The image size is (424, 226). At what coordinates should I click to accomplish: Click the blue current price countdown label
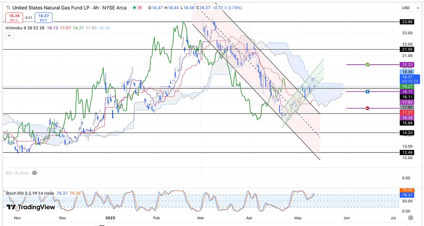pos(409,79)
